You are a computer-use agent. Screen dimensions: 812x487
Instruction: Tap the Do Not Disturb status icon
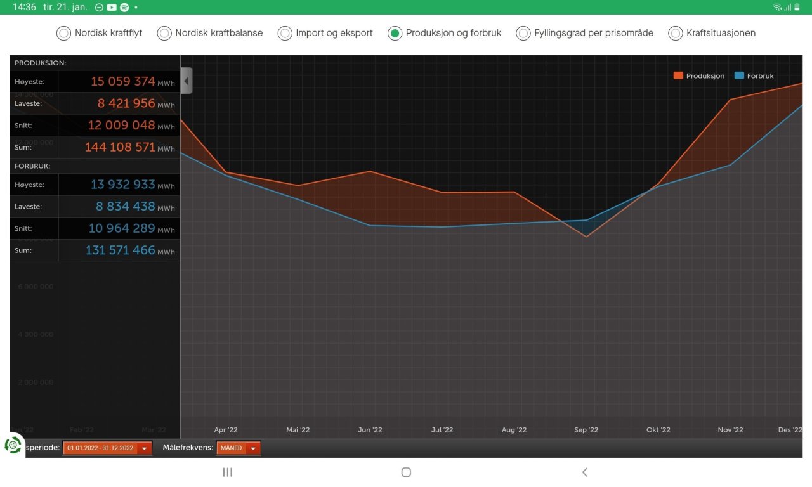click(x=99, y=7)
